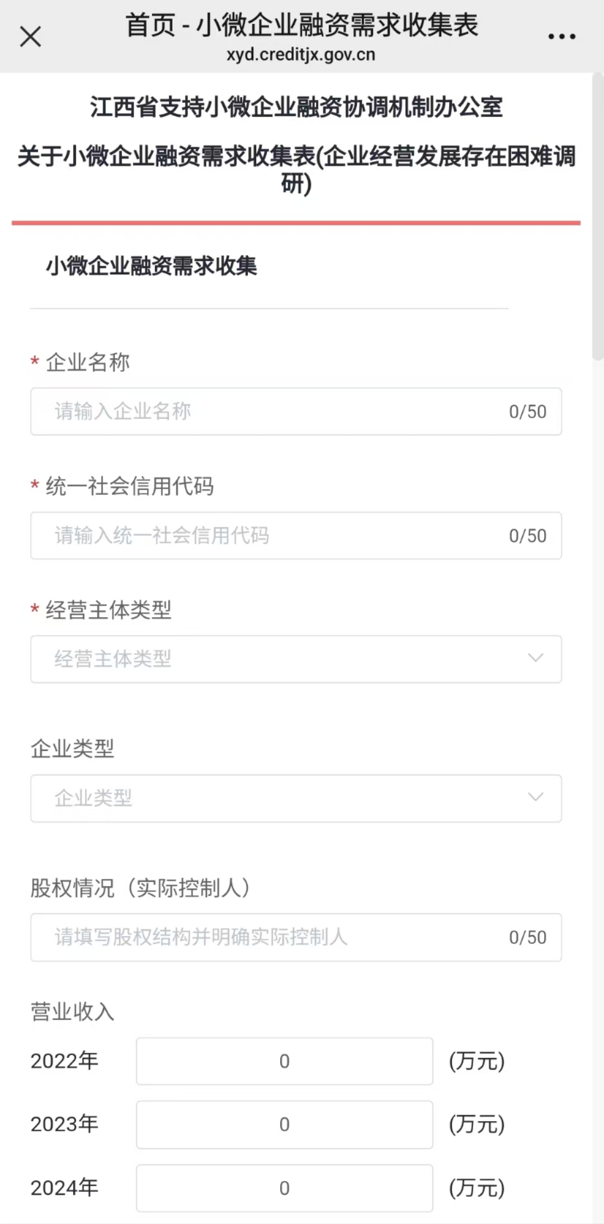Expand the 企业类型 dropdown
The image size is (604, 1224).
click(x=280, y=798)
